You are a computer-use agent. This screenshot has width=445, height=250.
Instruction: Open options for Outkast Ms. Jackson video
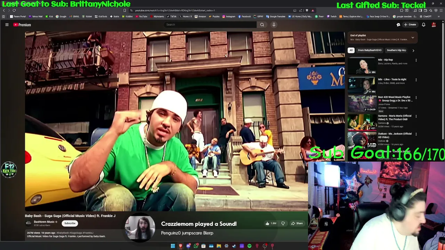point(416,134)
